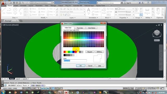
Task: Switch to the True Color tab
Action: [x=80, y=28]
